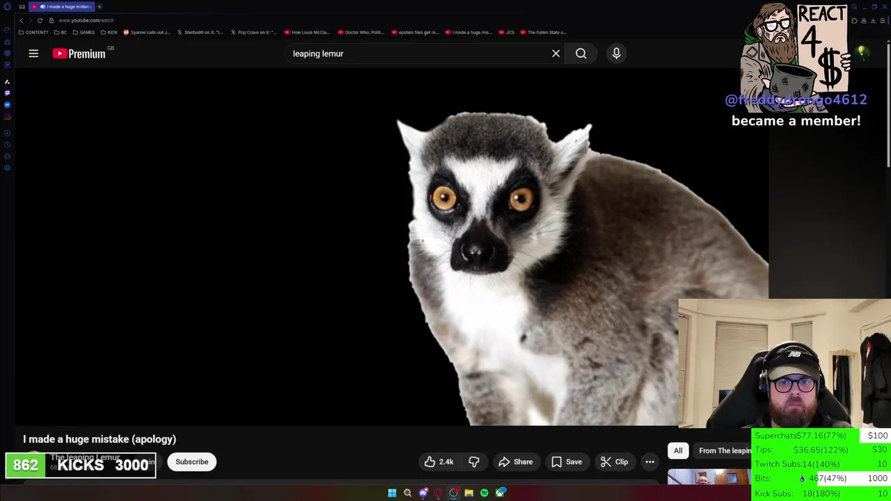Open 'Pop Crave on X' bookmark
891x501 pixels.
point(254,32)
